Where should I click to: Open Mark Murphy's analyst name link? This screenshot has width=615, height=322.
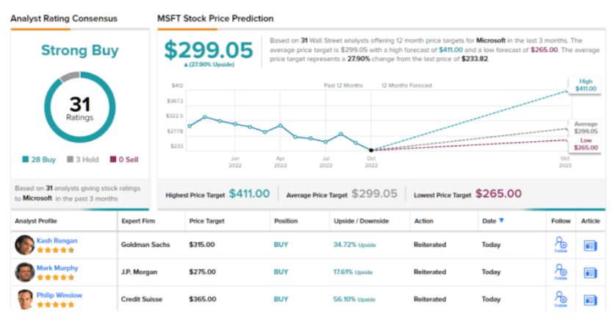57,268
